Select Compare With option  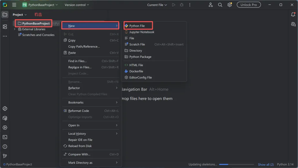click(x=91, y=154)
